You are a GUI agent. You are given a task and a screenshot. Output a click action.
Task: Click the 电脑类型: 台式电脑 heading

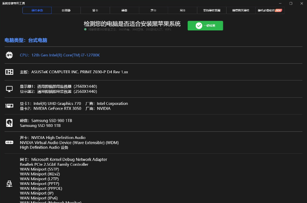(x=26, y=40)
